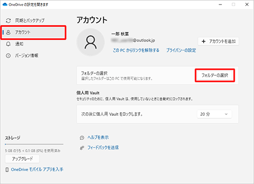This screenshot has width=254, height=184.
Task: Click the アカウントを追加 button
Action: [x=218, y=41]
